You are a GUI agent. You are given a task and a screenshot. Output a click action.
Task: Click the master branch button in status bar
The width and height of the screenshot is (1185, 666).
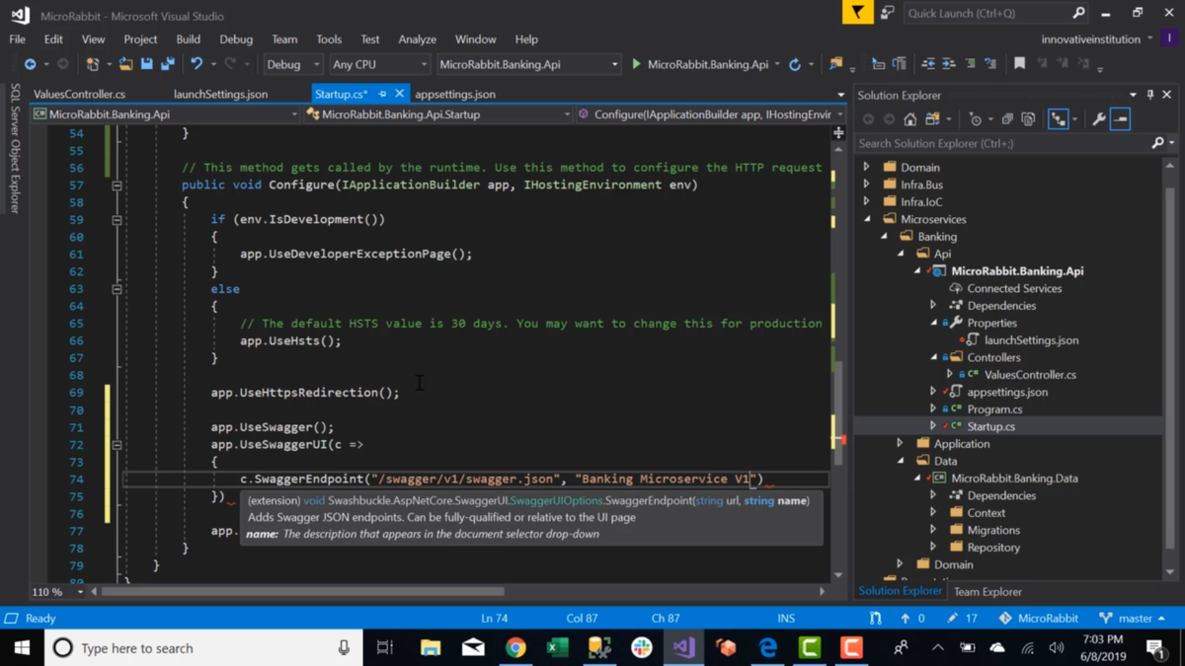click(1132, 619)
